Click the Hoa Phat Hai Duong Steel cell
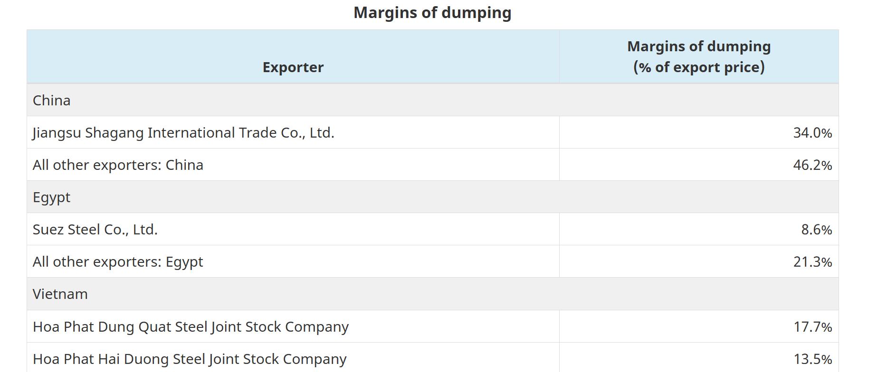 190,359
